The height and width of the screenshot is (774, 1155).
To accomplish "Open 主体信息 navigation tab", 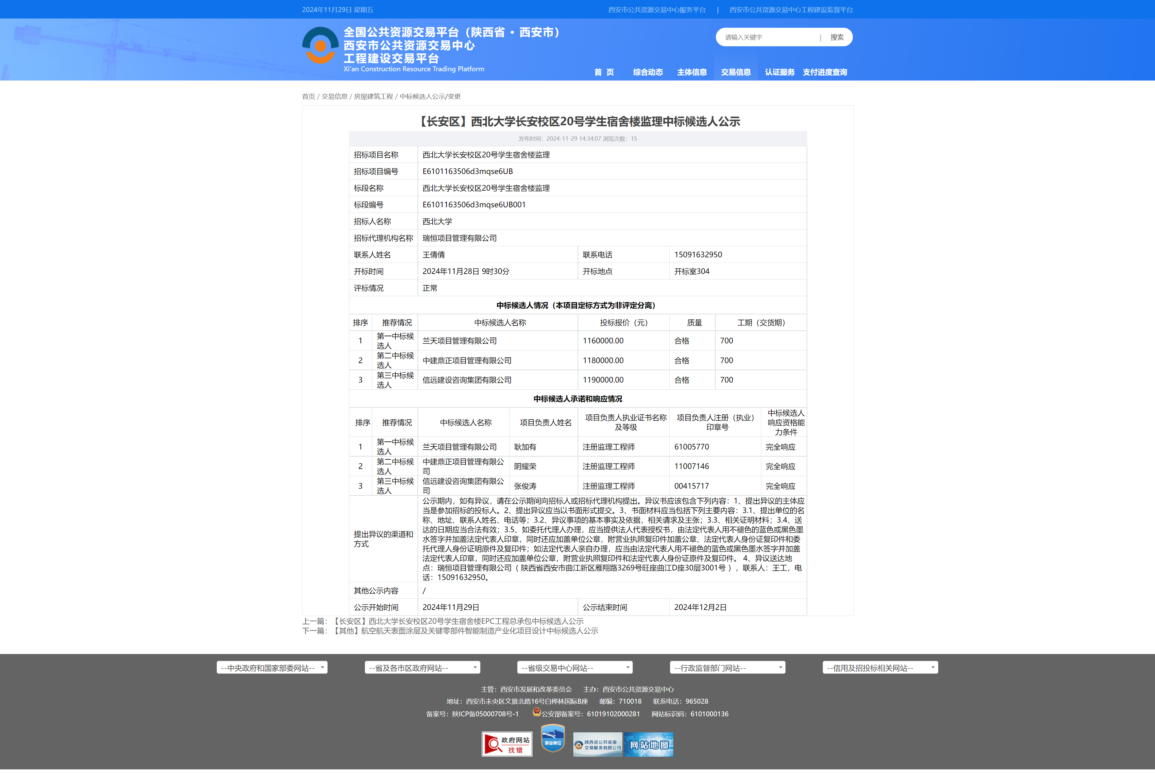I will click(691, 72).
